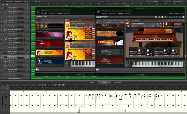Toggle power bypass on Vienna Grand plugin
This screenshot has height=114, width=187.
point(98,12)
